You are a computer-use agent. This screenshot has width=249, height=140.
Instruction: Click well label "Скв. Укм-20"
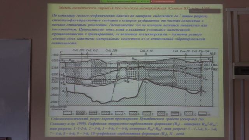pos(181,51)
